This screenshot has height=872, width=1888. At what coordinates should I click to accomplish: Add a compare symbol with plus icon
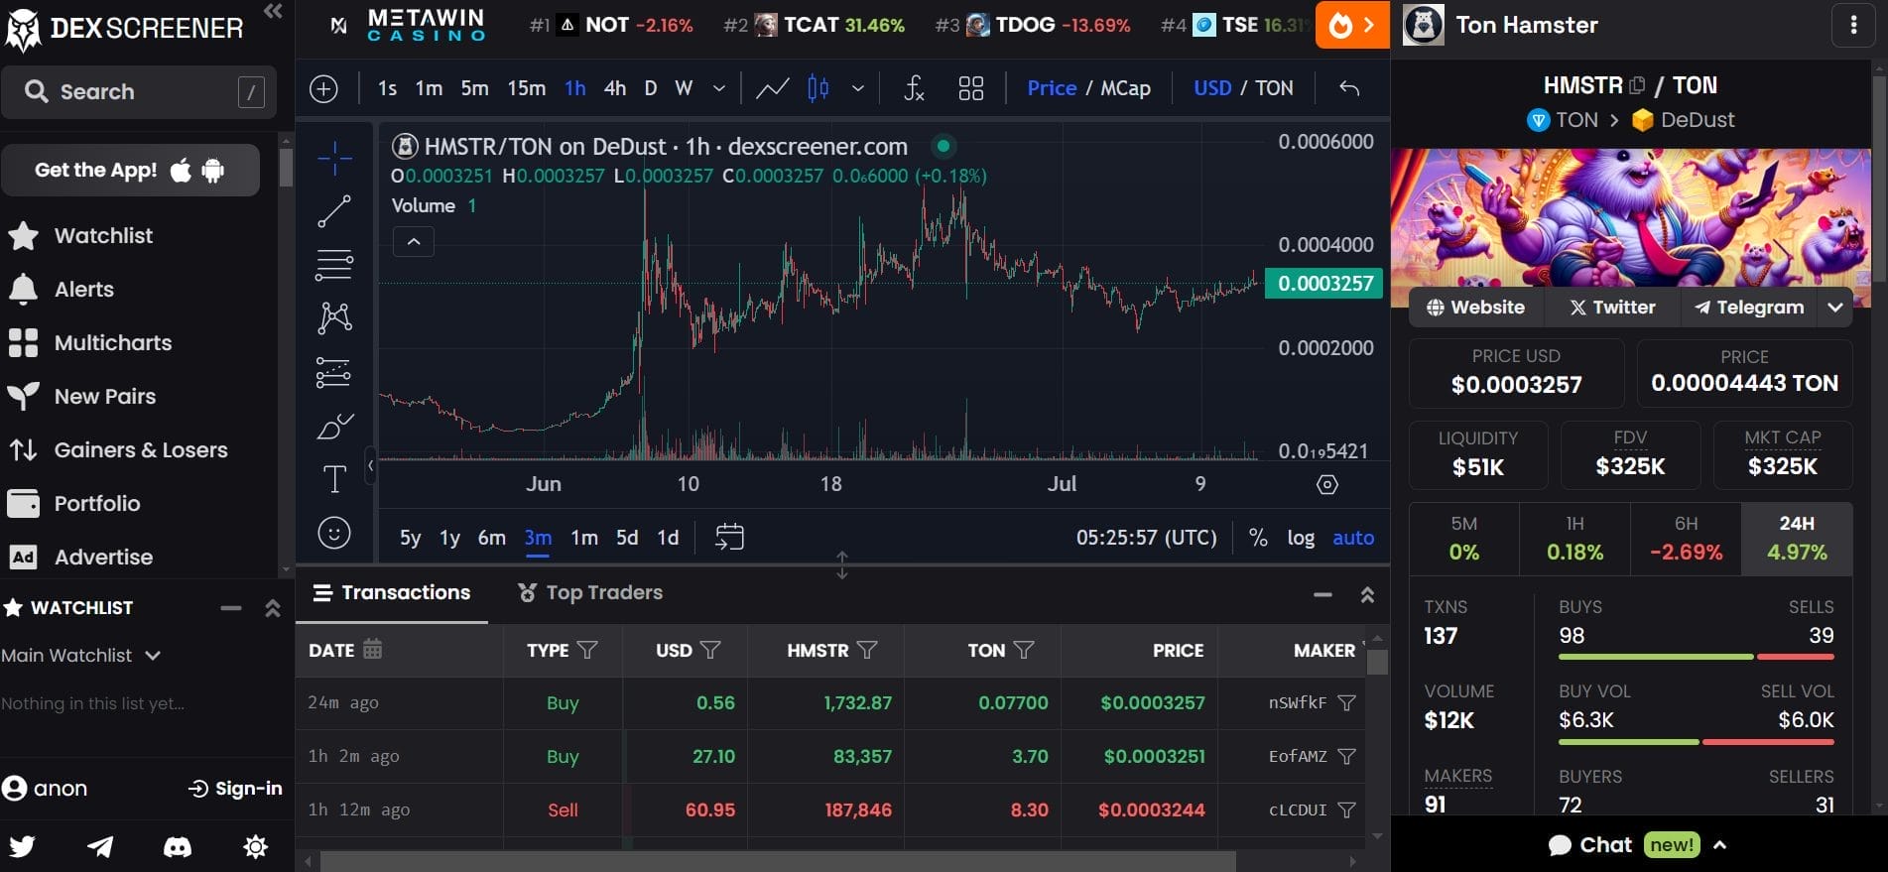[x=323, y=88]
